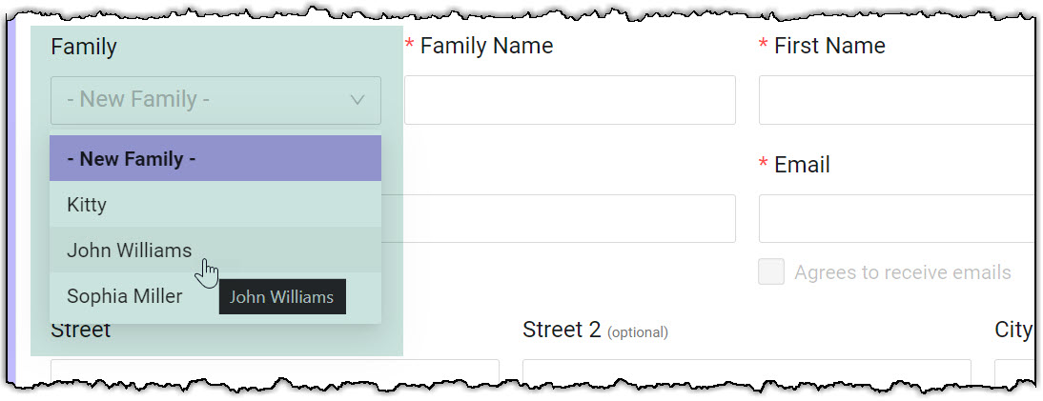Click the City input field
Screen dimensions: 1043x401
(1014, 371)
